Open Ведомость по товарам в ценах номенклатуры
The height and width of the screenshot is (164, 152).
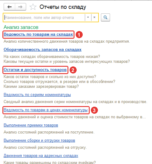(x=46, y=110)
